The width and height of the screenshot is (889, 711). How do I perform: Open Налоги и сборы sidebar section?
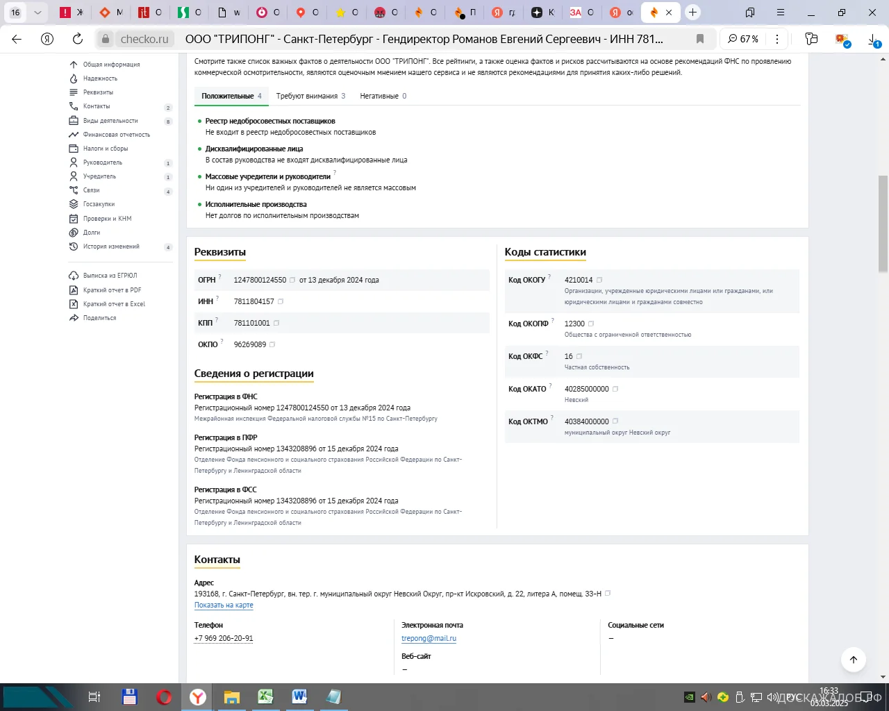tap(106, 149)
